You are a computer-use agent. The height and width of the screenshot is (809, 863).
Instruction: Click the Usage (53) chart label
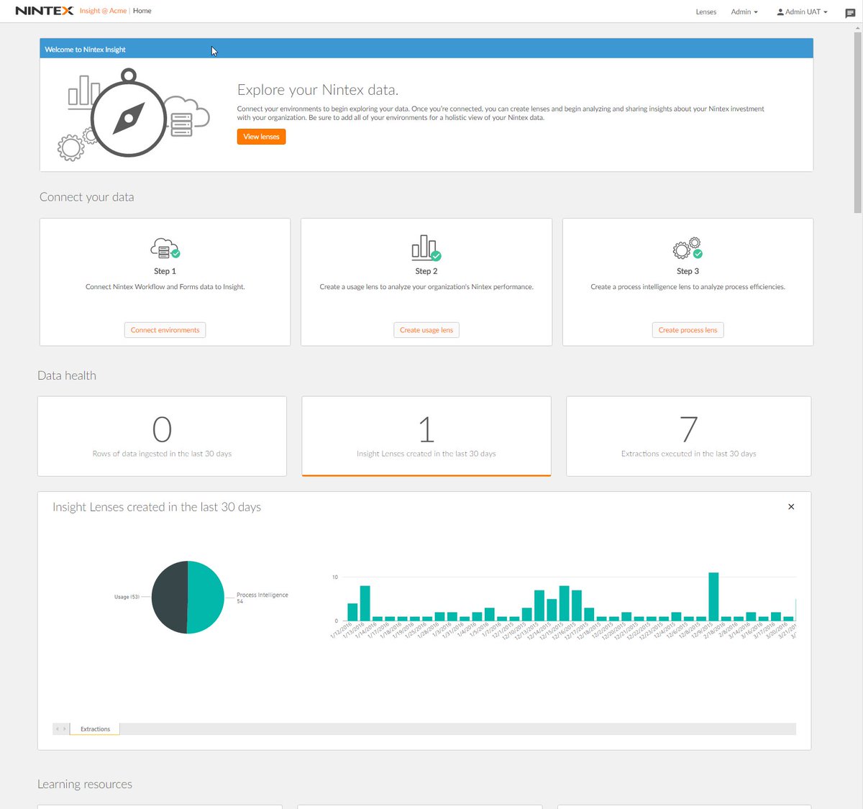pos(127,597)
